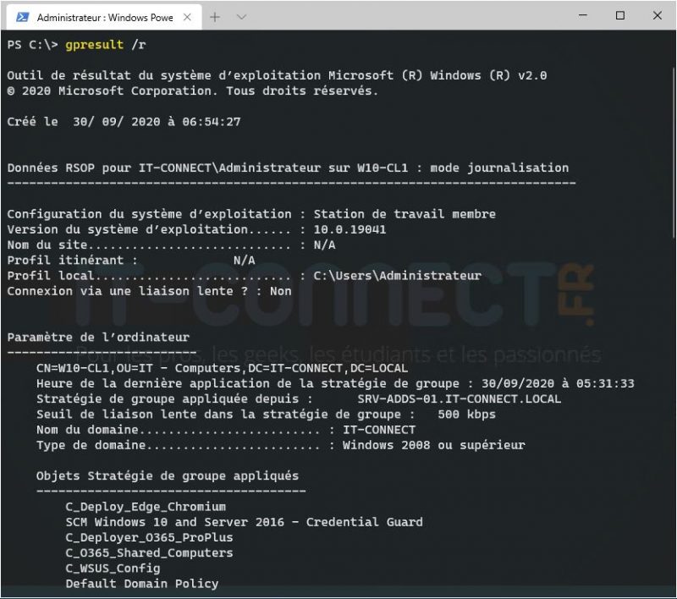Viewport: 677px width, 599px height.
Task: Open a new terminal tab with the plus button
Action: (215, 17)
